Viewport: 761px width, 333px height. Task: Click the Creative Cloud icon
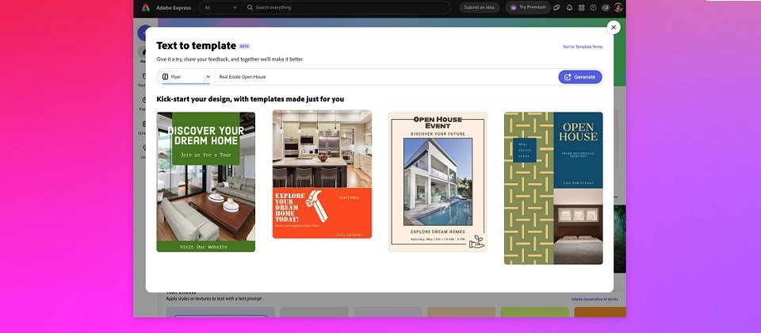(x=605, y=7)
